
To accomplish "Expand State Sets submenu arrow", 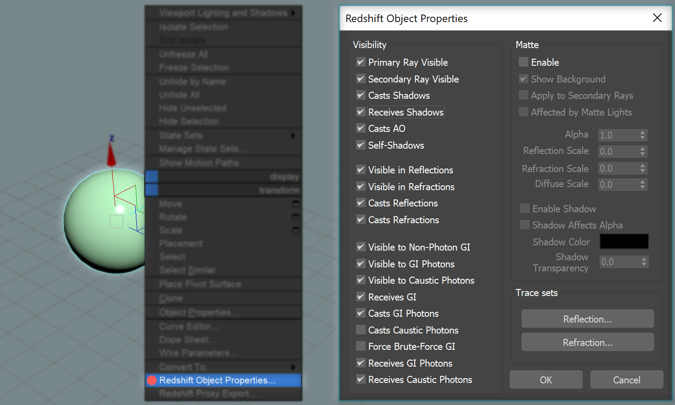I will [x=293, y=135].
